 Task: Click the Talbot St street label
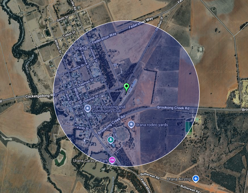pos(69,34)
